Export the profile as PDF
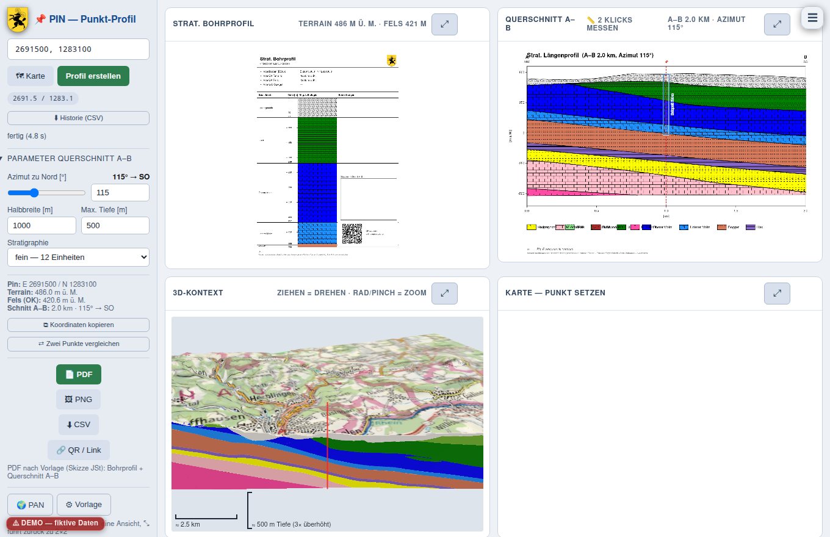 (x=79, y=374)
